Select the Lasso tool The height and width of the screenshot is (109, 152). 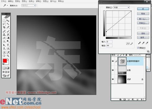click(x=4, y=24)
